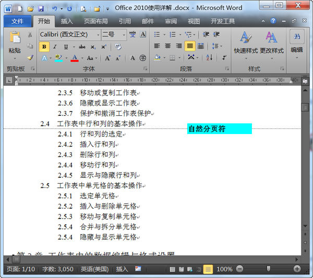Screen dimensions: 313x278
Task: Click the Shrink Font button
Action: 118,58
